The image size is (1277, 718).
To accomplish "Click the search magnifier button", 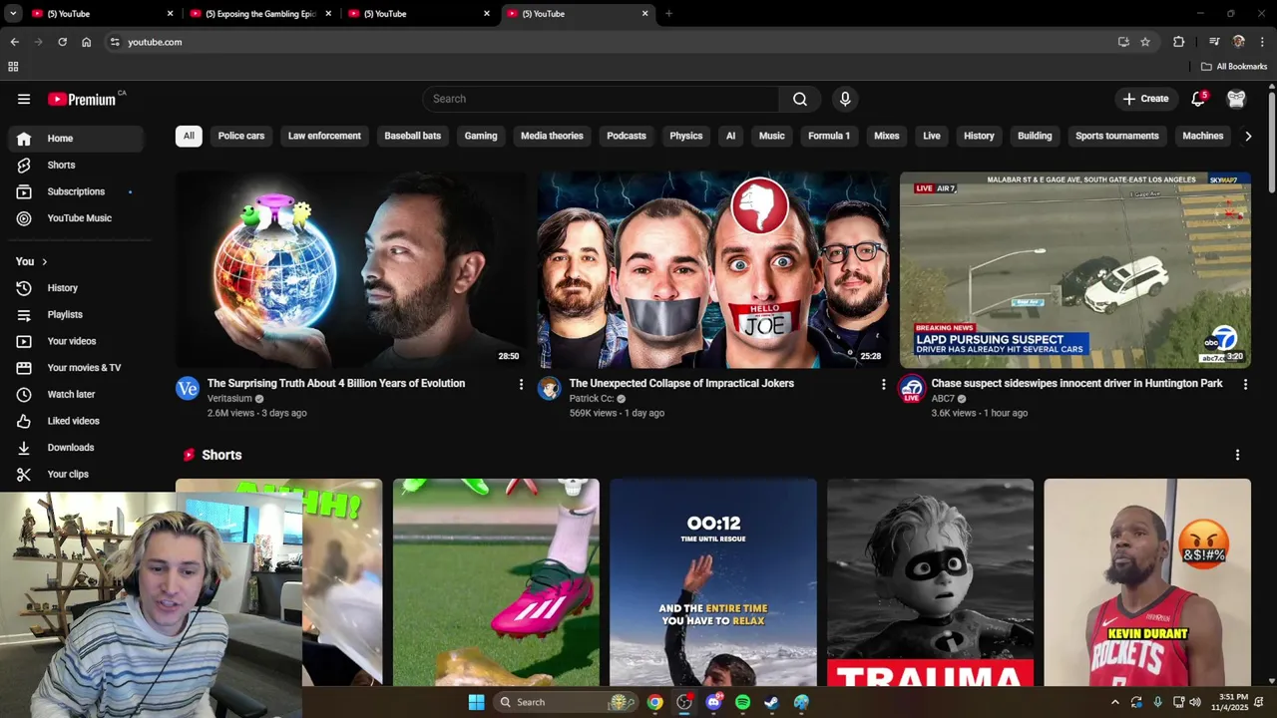I will pyautogui.click(x=800, y=99).
